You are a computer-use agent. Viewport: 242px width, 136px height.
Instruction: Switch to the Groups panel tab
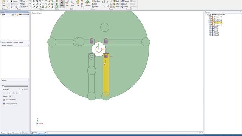click(x=16, y=42)
